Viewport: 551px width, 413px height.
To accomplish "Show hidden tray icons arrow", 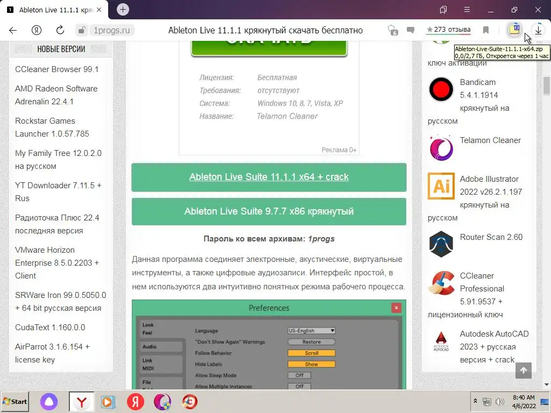I will (x=475, y=401).
